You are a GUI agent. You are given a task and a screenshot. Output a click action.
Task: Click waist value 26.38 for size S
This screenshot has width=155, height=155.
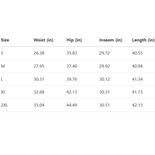click(x=39, y=53)
